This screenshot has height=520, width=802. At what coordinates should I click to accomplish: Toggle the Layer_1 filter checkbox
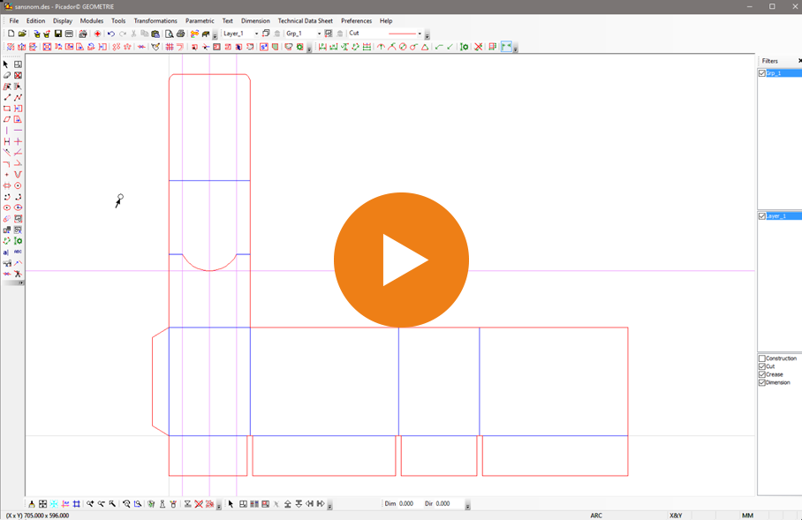(762, 216)
